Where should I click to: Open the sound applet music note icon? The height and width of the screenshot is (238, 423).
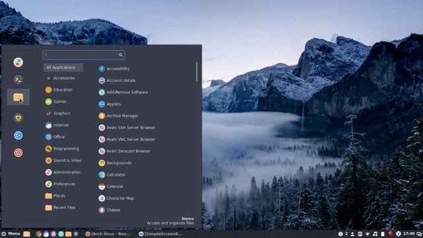[x=375, y=234]
